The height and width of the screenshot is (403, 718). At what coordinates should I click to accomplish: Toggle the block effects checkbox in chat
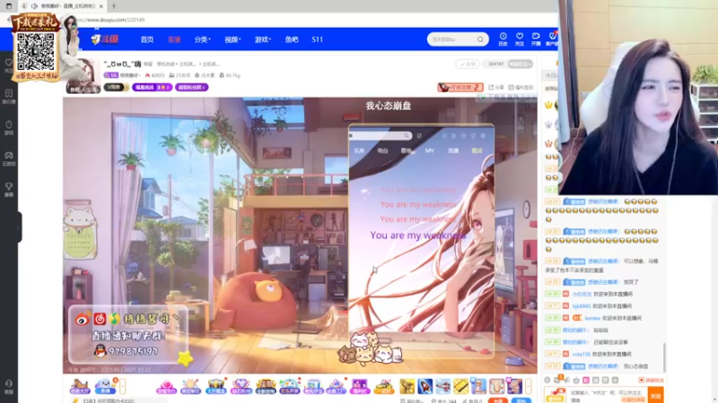point(642,380)
